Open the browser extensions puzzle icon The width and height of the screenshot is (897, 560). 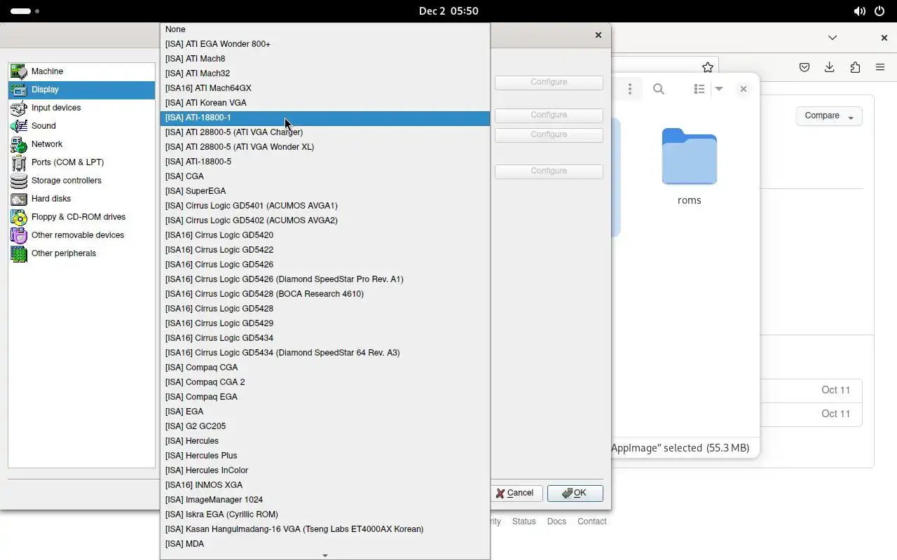click(x=855, y=67)
